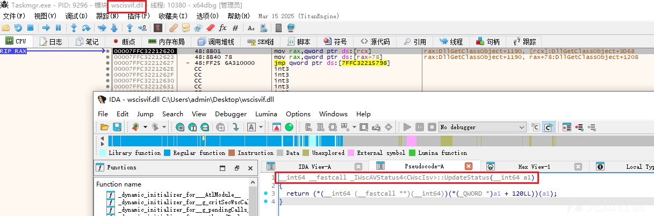
Task: Click x64dbg Run to user code icon
Action: point(142,27)
